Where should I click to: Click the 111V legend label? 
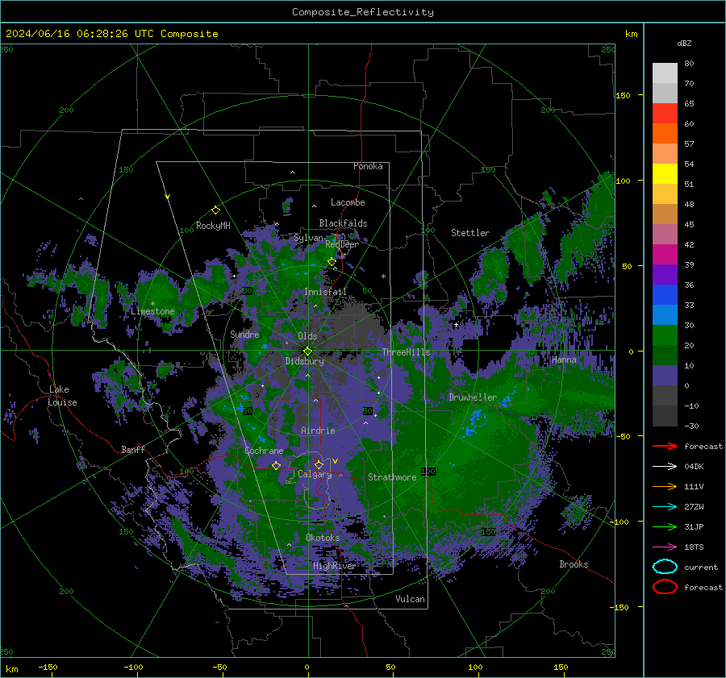coord(694,486)
